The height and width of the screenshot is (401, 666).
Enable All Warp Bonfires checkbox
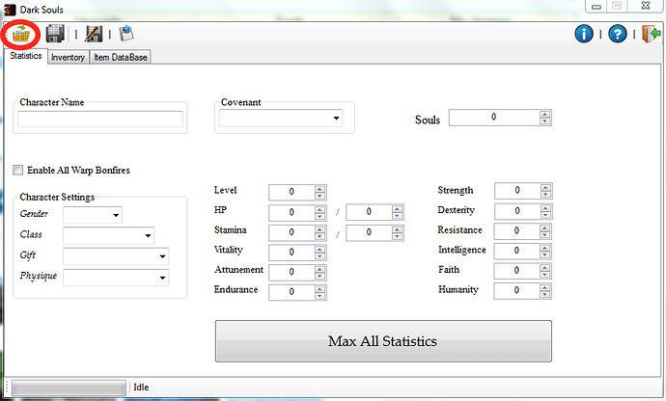pyautogui.click(x=17, y=171)
